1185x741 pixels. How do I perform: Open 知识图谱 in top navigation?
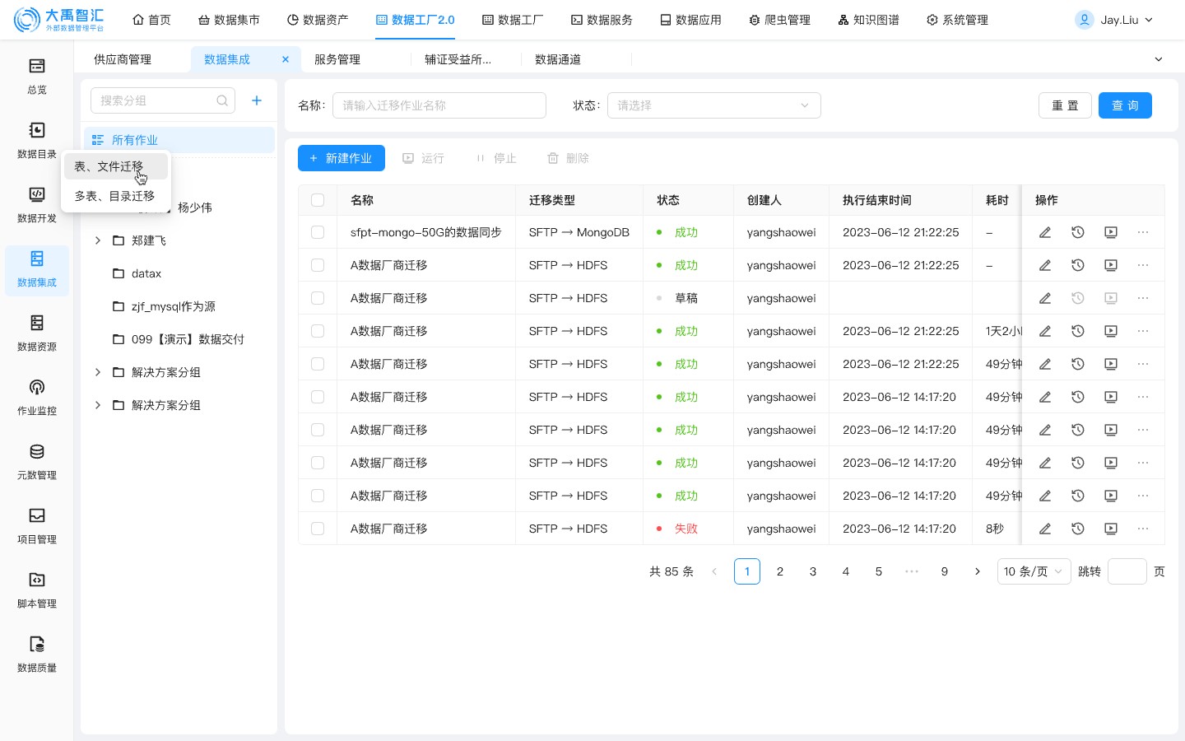click(x=868, y=20)
